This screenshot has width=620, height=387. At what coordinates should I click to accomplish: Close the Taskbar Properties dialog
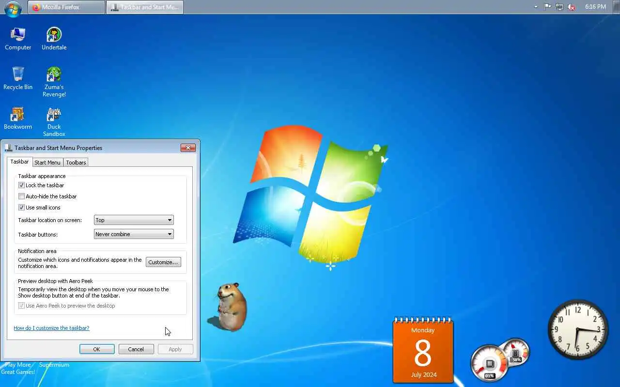click(188, 148)
